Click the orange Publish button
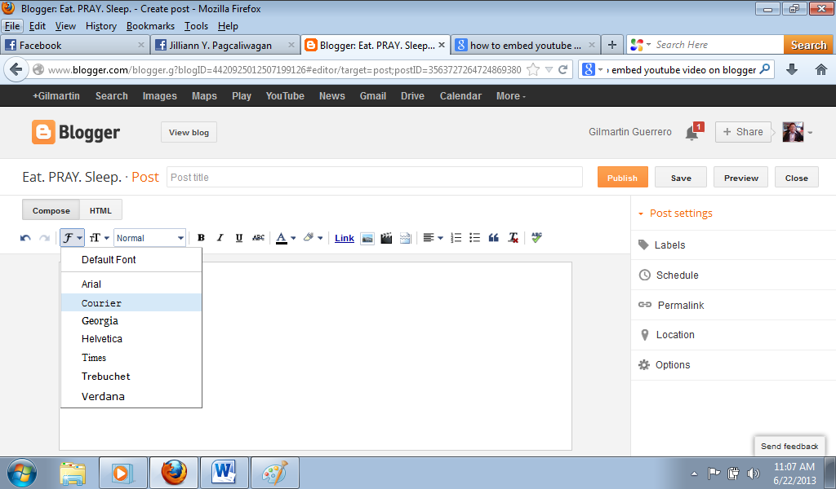This screenshot has width=836, height=489. (622, 178)
